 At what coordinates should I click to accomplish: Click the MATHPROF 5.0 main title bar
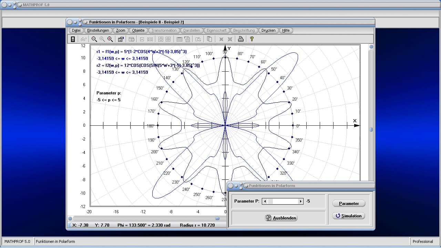(220, 5)
